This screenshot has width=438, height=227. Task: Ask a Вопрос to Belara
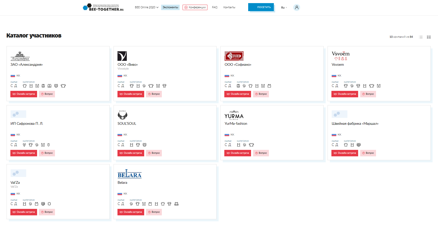click(x=154, y=212)
